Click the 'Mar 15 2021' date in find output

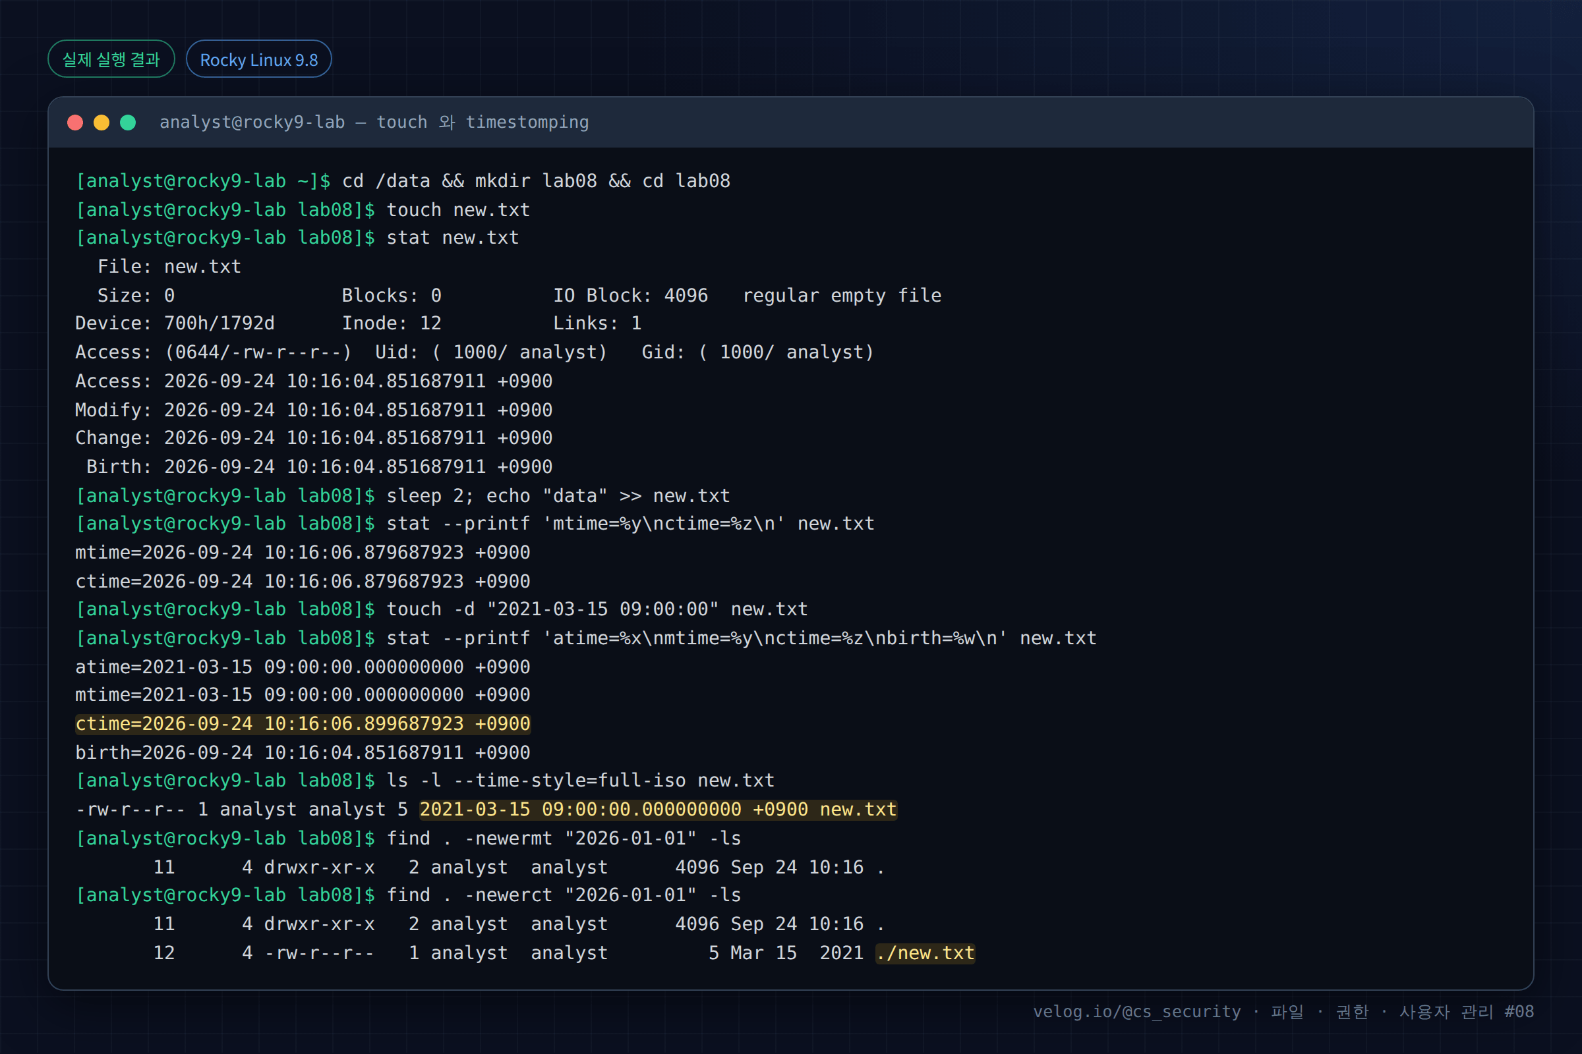[797, 953]
